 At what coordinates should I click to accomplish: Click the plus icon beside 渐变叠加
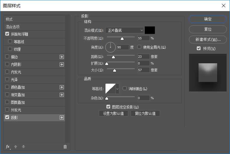pos(62,95)
